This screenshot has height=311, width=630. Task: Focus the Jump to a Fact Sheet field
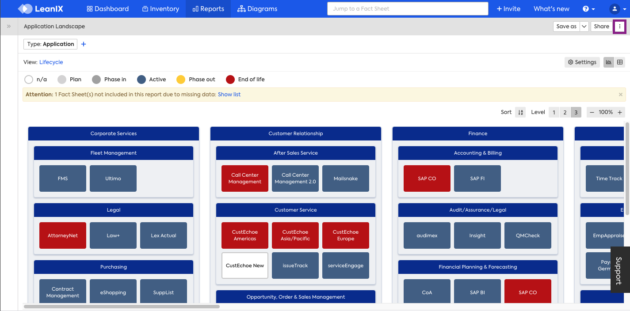click(408, 9)
